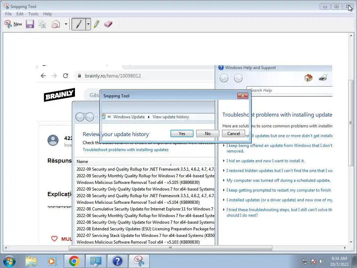Maximize the Snipping Tool window

[x=336, y=7]
